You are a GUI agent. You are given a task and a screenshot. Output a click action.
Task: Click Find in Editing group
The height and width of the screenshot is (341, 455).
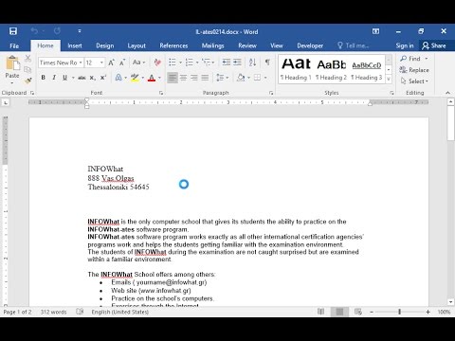click(410, 59)
